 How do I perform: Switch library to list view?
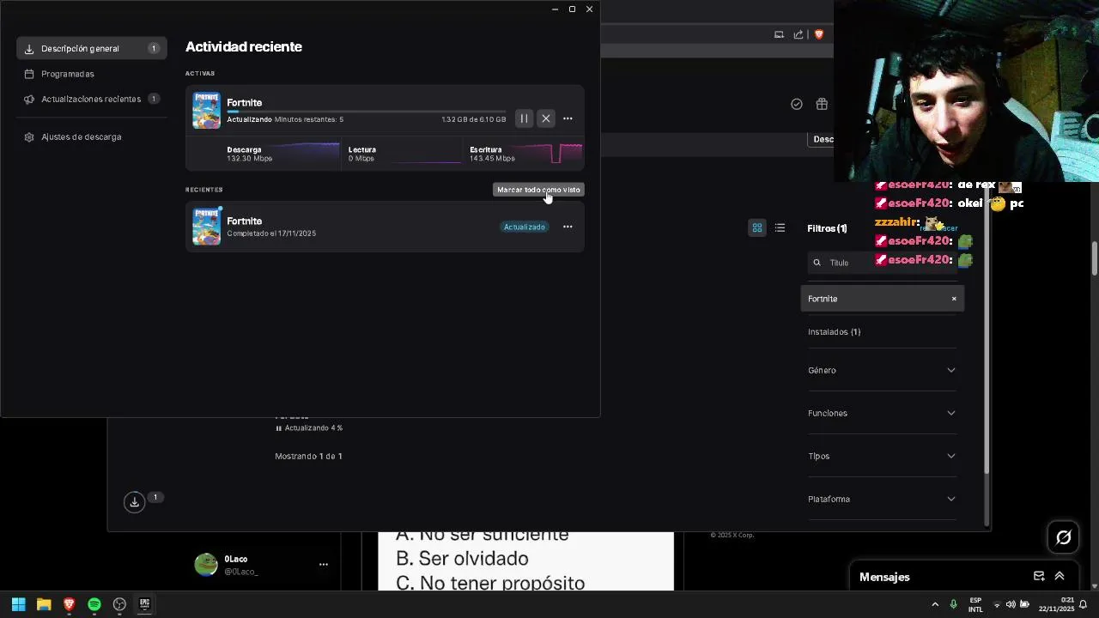point(780,227)
